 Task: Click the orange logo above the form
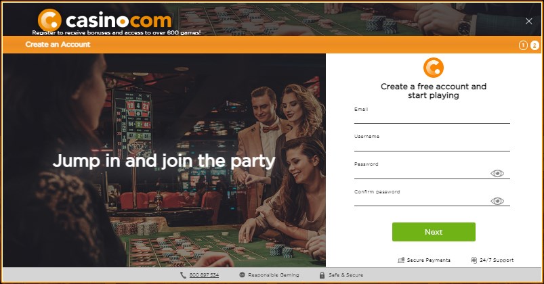(434, 68)
